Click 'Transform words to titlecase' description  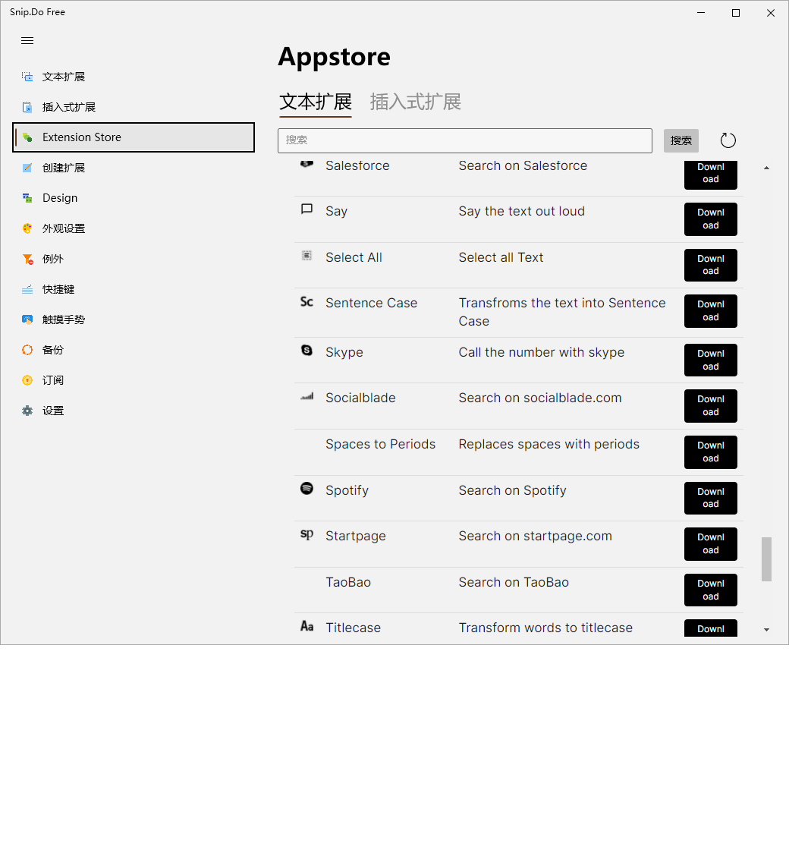545,628
